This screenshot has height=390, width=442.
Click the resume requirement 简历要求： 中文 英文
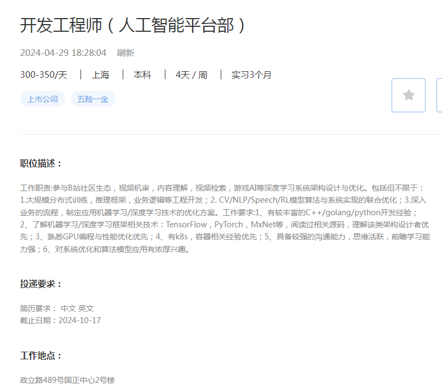pyautogui.click(x=57, y=308)
